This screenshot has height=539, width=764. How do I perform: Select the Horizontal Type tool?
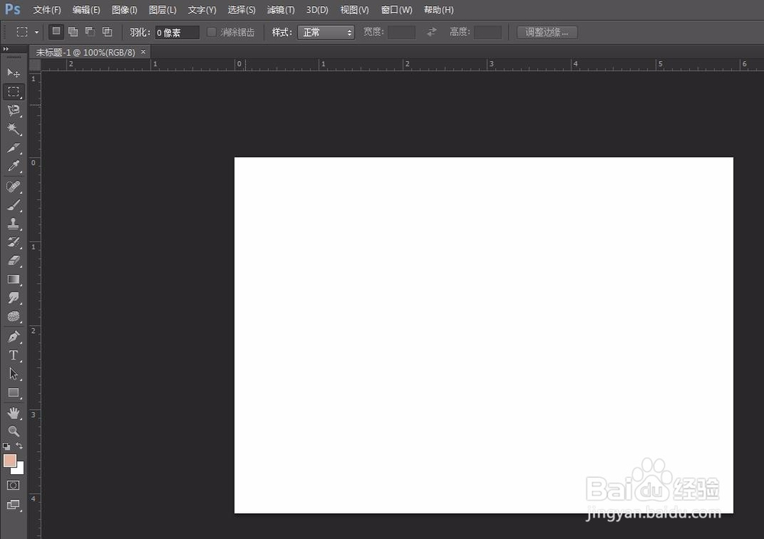[x=13, y=355]
